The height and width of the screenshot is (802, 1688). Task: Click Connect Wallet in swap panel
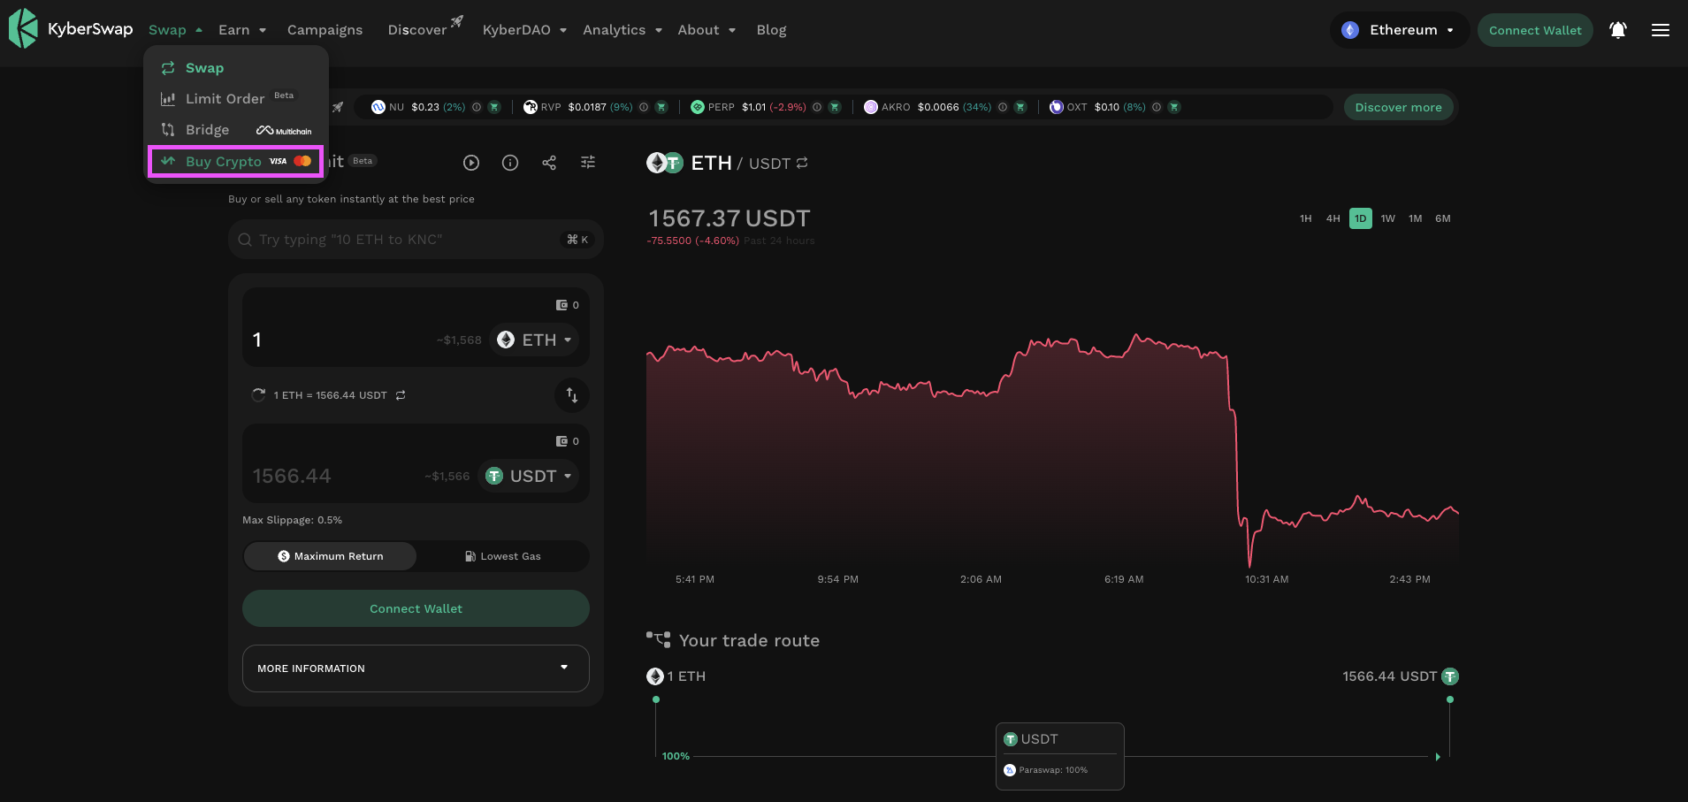coord(416,608)
